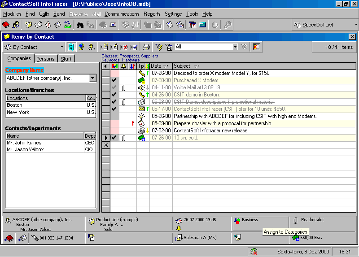This screenshot has height=257, width=359.
Task: Switch to the Staff tab
Action: click(66, 59)
